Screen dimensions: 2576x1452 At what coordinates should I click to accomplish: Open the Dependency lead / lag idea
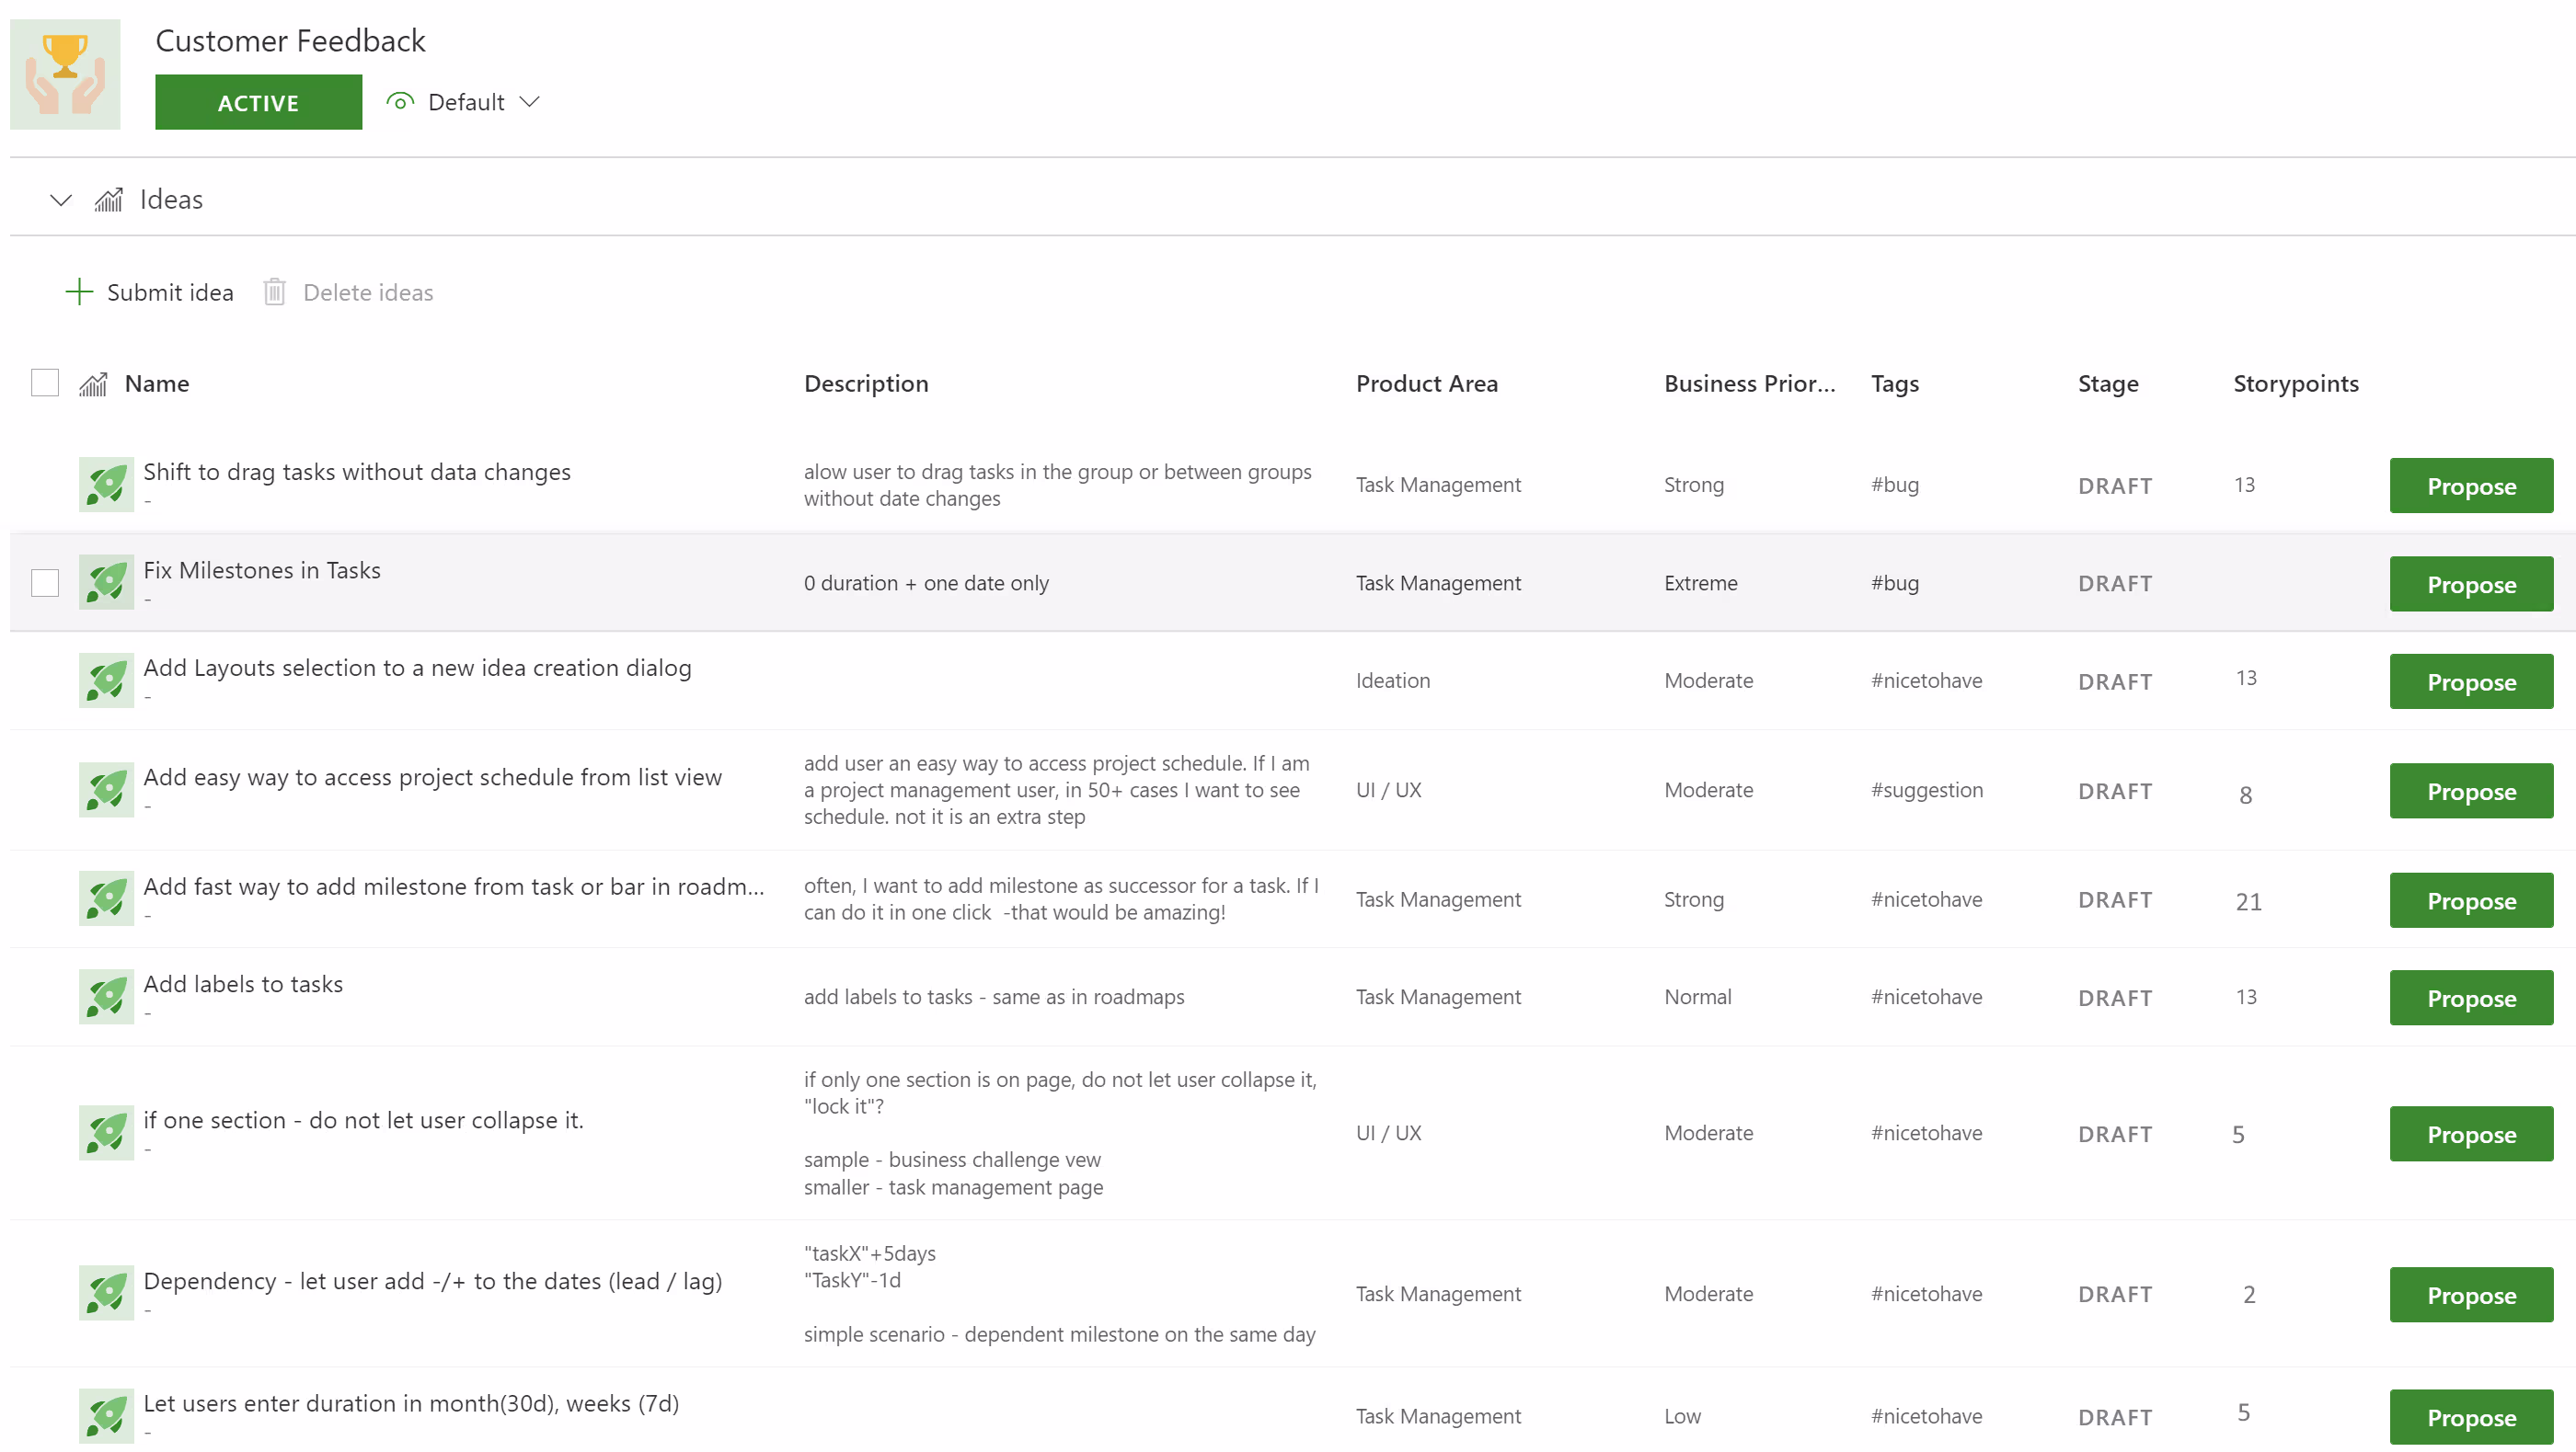(432, 1280)
